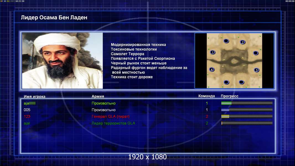The image size is (295, 166).
Task: Click the 'Армия' column header
Action: coord(98,96)
